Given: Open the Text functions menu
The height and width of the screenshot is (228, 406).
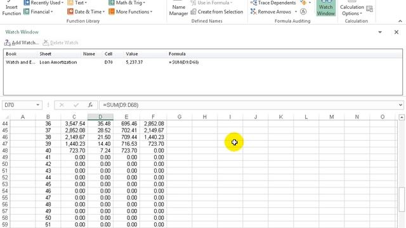Looking at the screenshot, I should click(77, 3).
